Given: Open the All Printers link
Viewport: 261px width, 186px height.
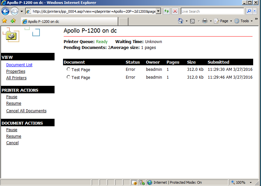Looking at the screenshot, I should [x=16, y=78].
